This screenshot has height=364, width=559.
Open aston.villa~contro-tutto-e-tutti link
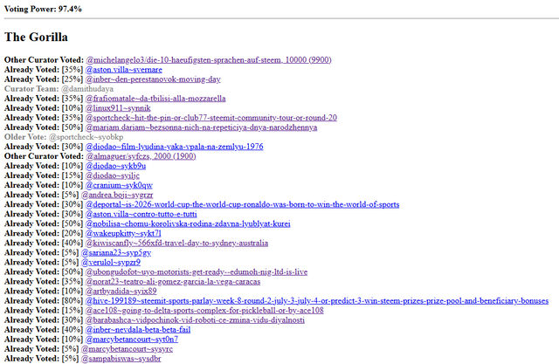(141, 214)
